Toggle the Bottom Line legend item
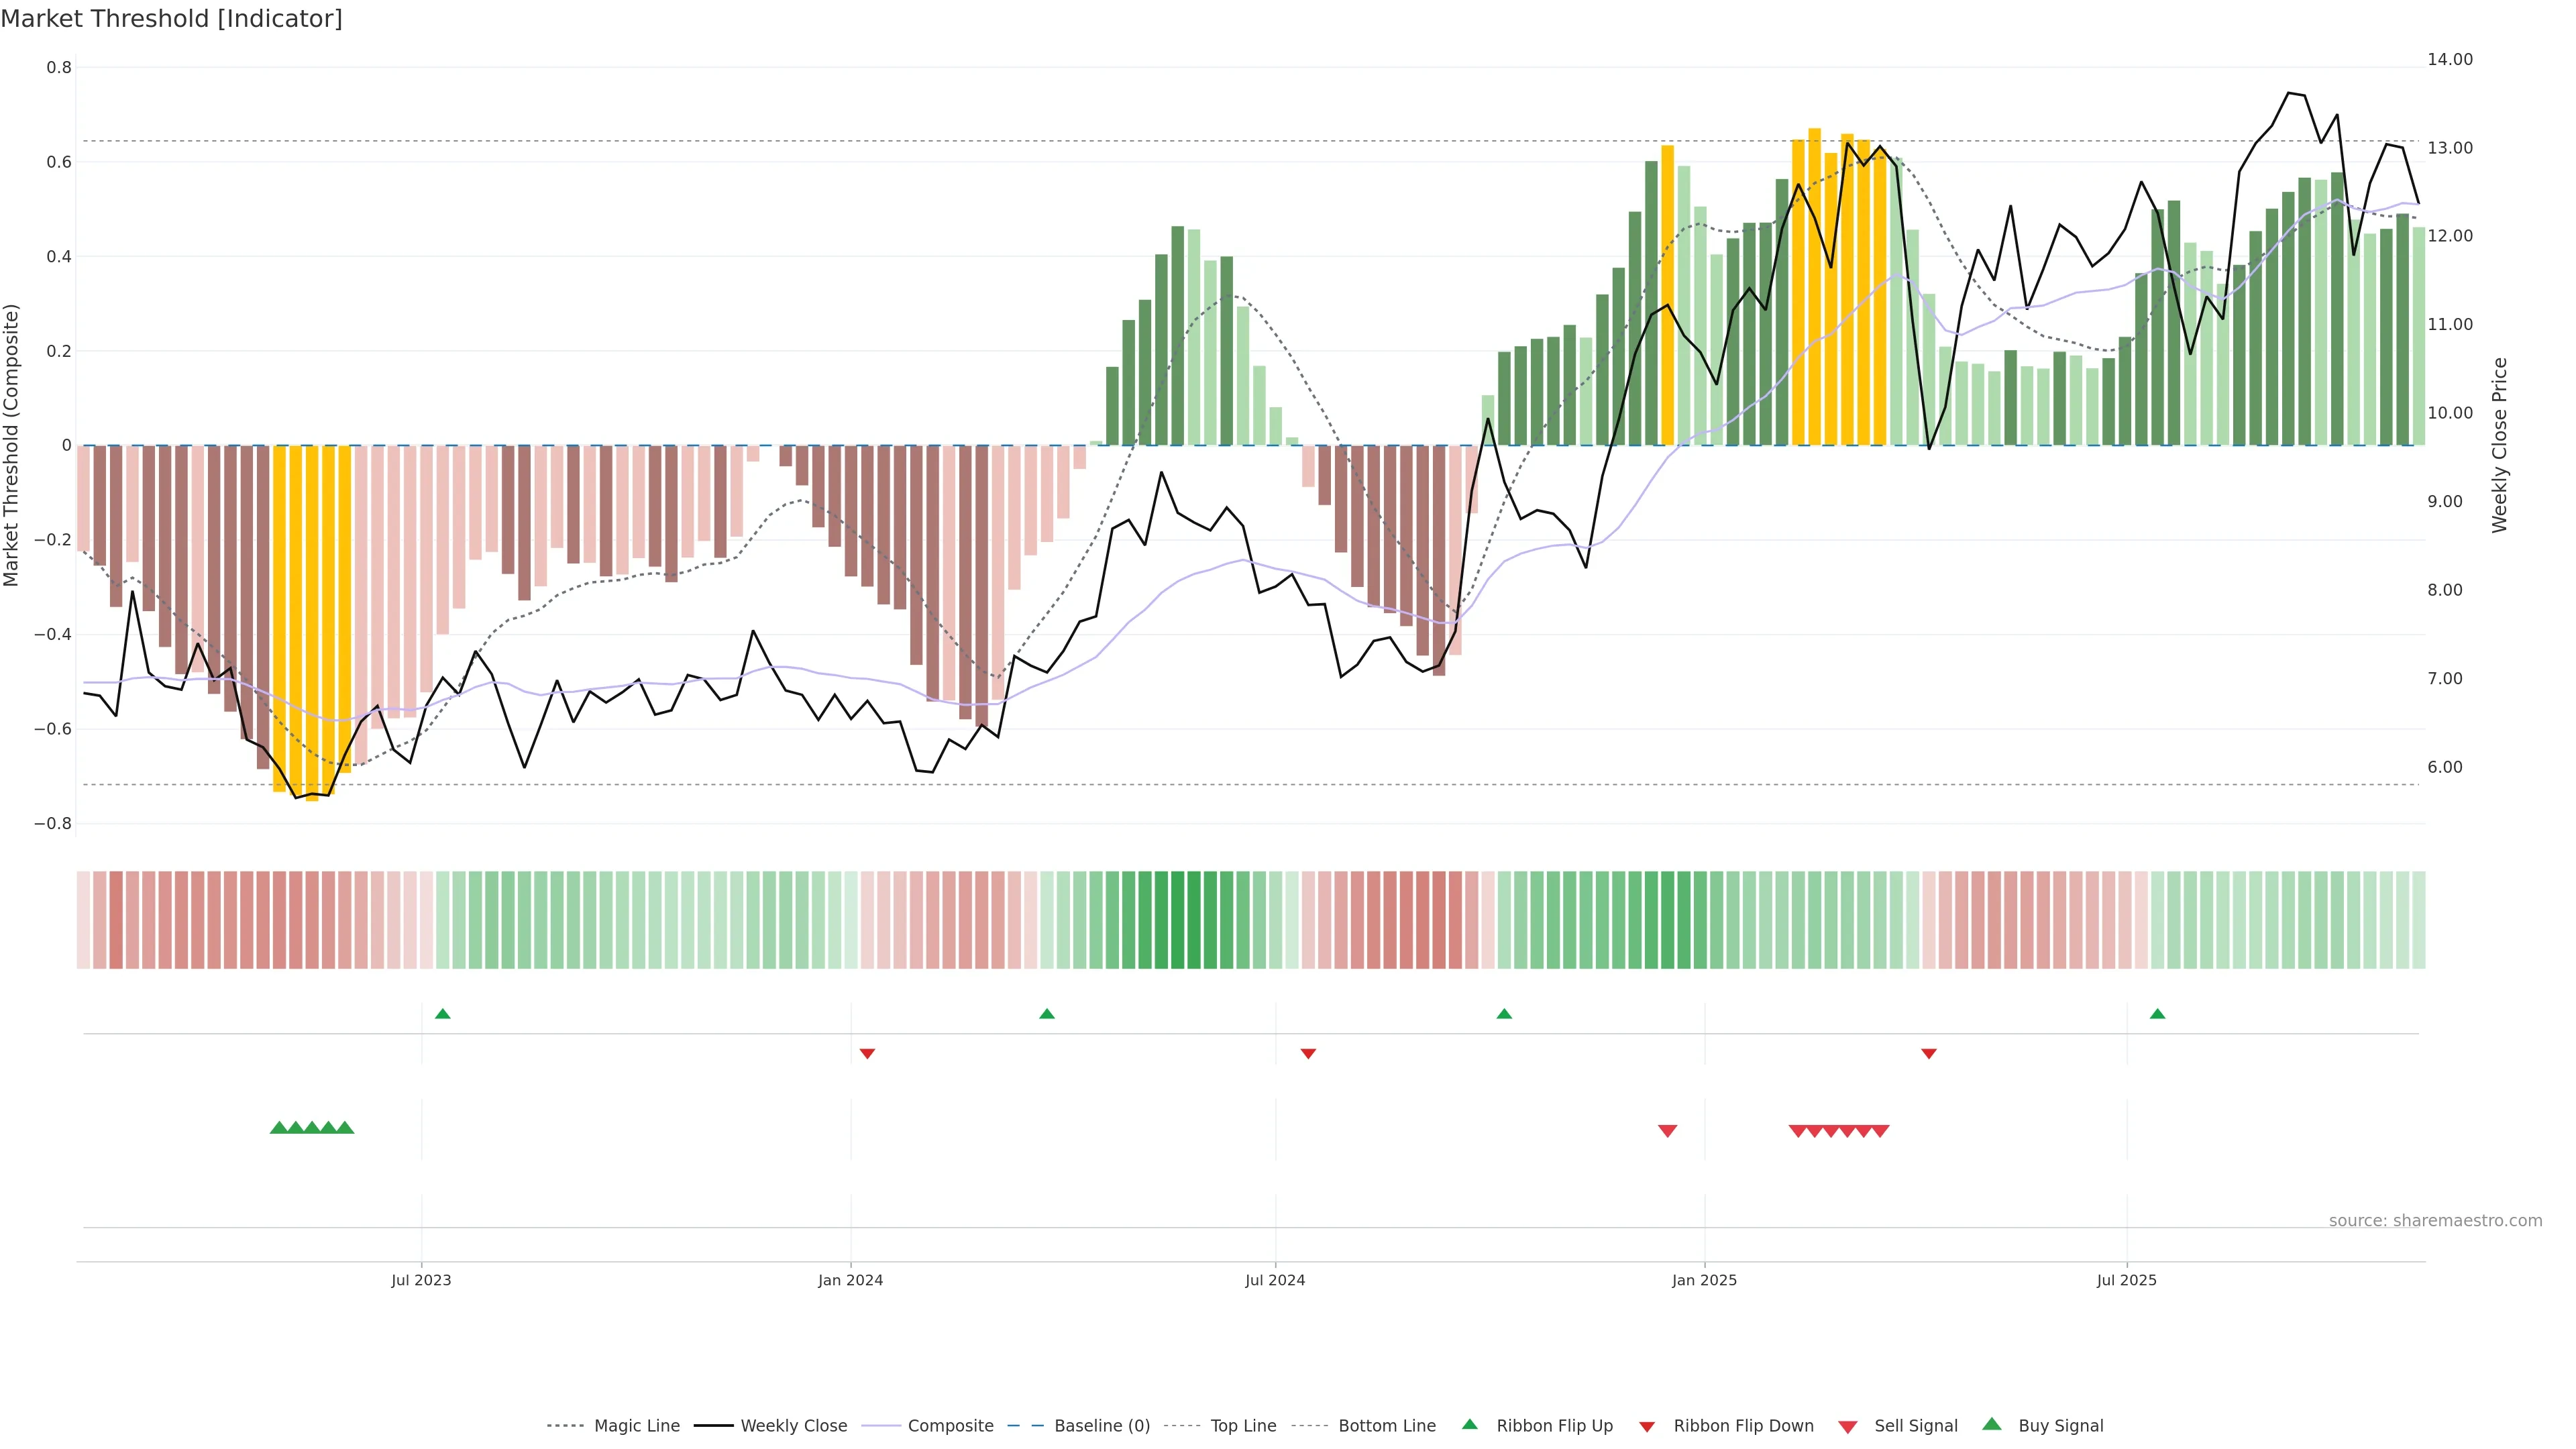 click(1386, 1425)
